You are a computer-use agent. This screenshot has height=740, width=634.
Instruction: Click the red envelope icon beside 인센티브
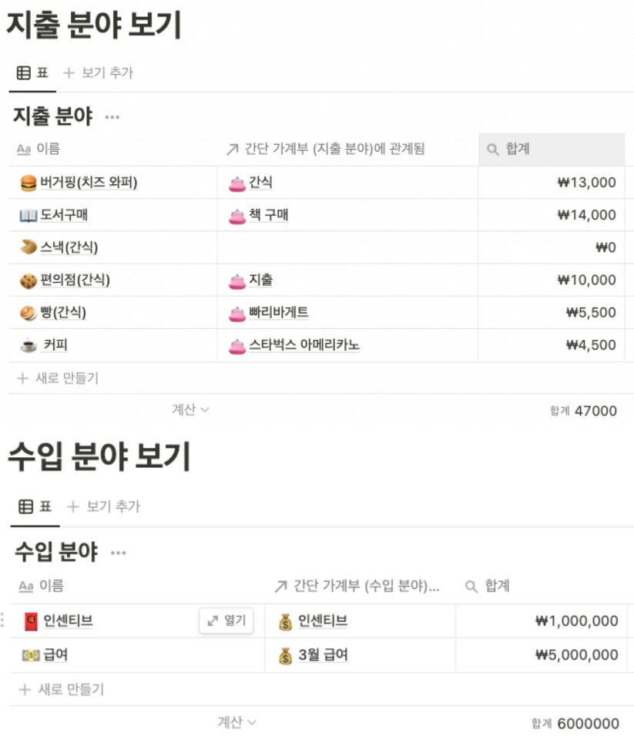[x=31, y=621]
